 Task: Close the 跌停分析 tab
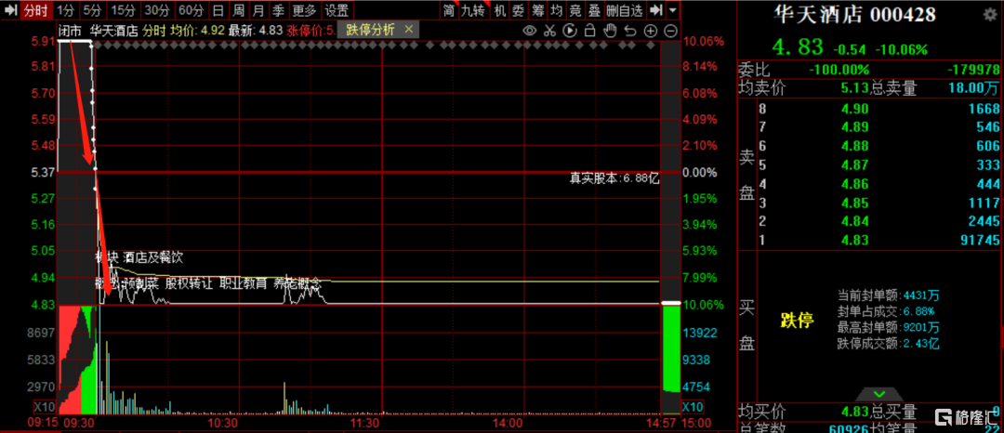409,30
